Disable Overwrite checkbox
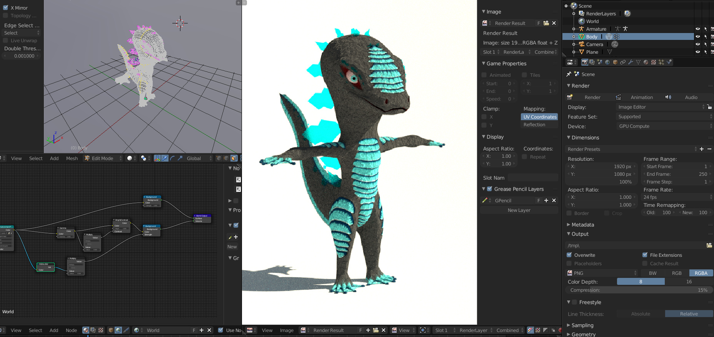Screen dimensions: 714x337 tap(569, 255)
